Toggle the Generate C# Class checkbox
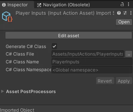This screenshot has height=112, width=133. [54, 46]
